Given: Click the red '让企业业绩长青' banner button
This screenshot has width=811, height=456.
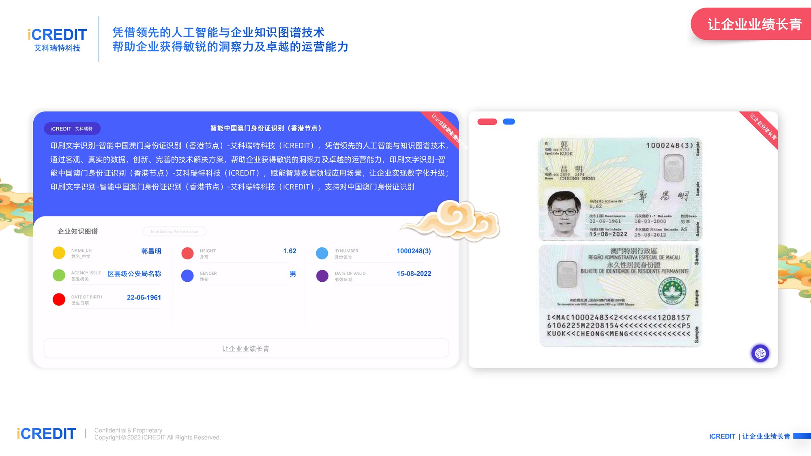Looking at the screenshot, I should [x=751, y=24].
